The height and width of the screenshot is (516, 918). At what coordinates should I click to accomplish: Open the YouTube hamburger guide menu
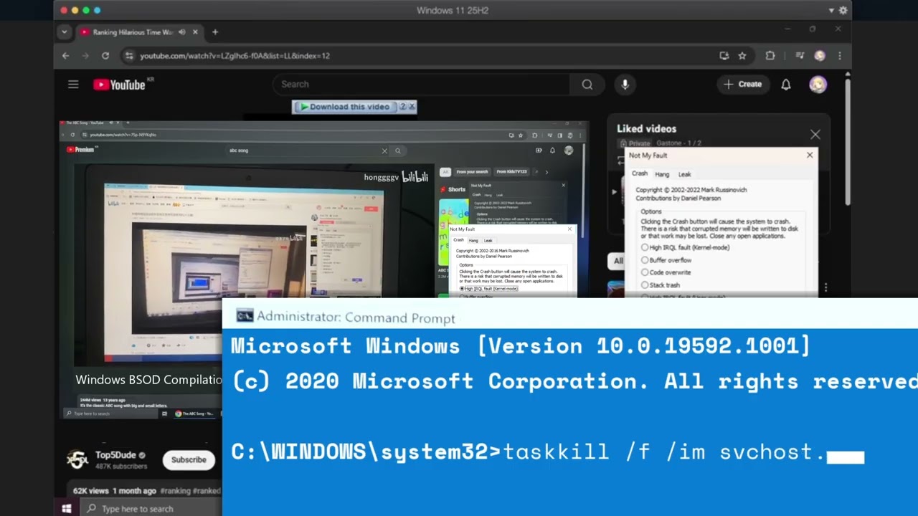(x=73, y=85)
